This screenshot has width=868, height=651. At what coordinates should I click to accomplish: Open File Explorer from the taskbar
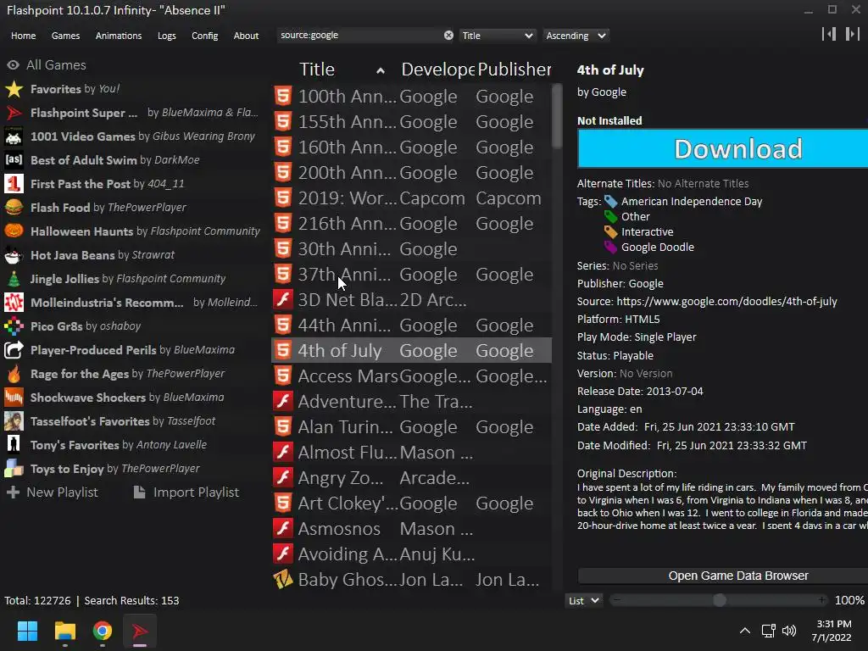(64, 631)
